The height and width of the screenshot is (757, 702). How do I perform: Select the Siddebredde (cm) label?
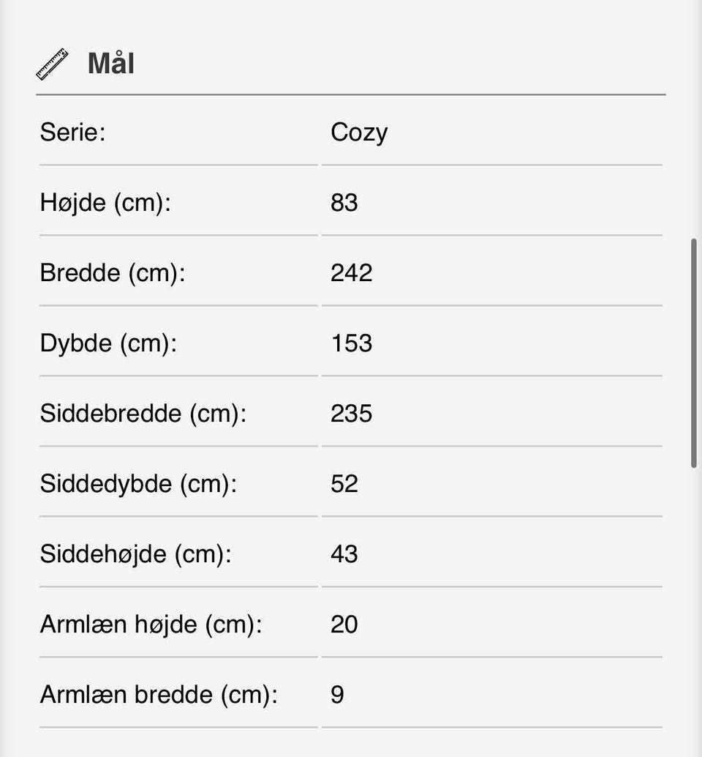[143, 414]
